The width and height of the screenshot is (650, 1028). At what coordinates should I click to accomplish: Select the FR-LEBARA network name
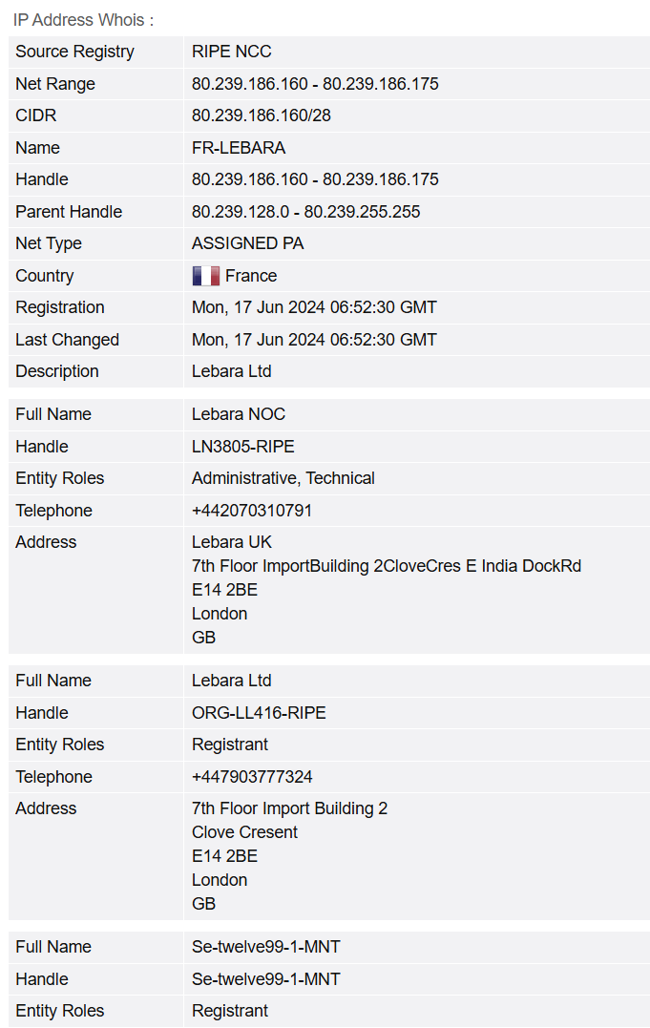point(239,148)
